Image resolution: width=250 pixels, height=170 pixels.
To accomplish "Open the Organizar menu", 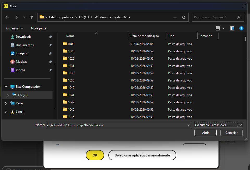I will pyautogui.click(x=15, y=28).
